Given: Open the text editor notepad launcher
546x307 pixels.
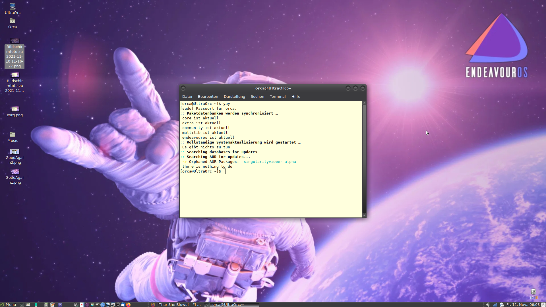Looking at the screenshot, I should 53,304.
